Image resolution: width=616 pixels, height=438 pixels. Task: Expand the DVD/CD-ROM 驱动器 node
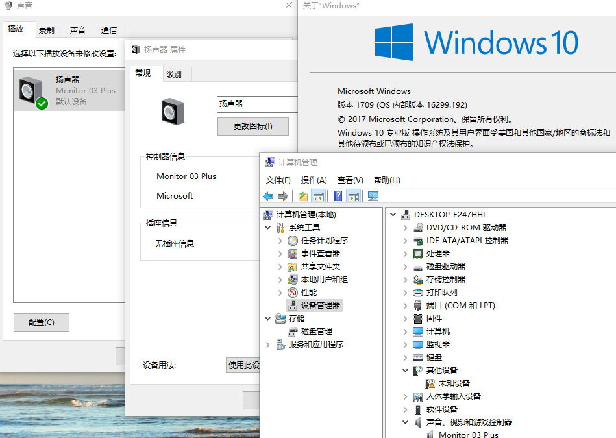click(406, 228)
